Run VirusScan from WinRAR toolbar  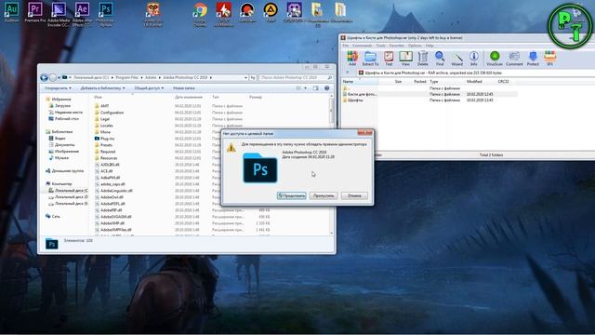[x=495, y=59]
